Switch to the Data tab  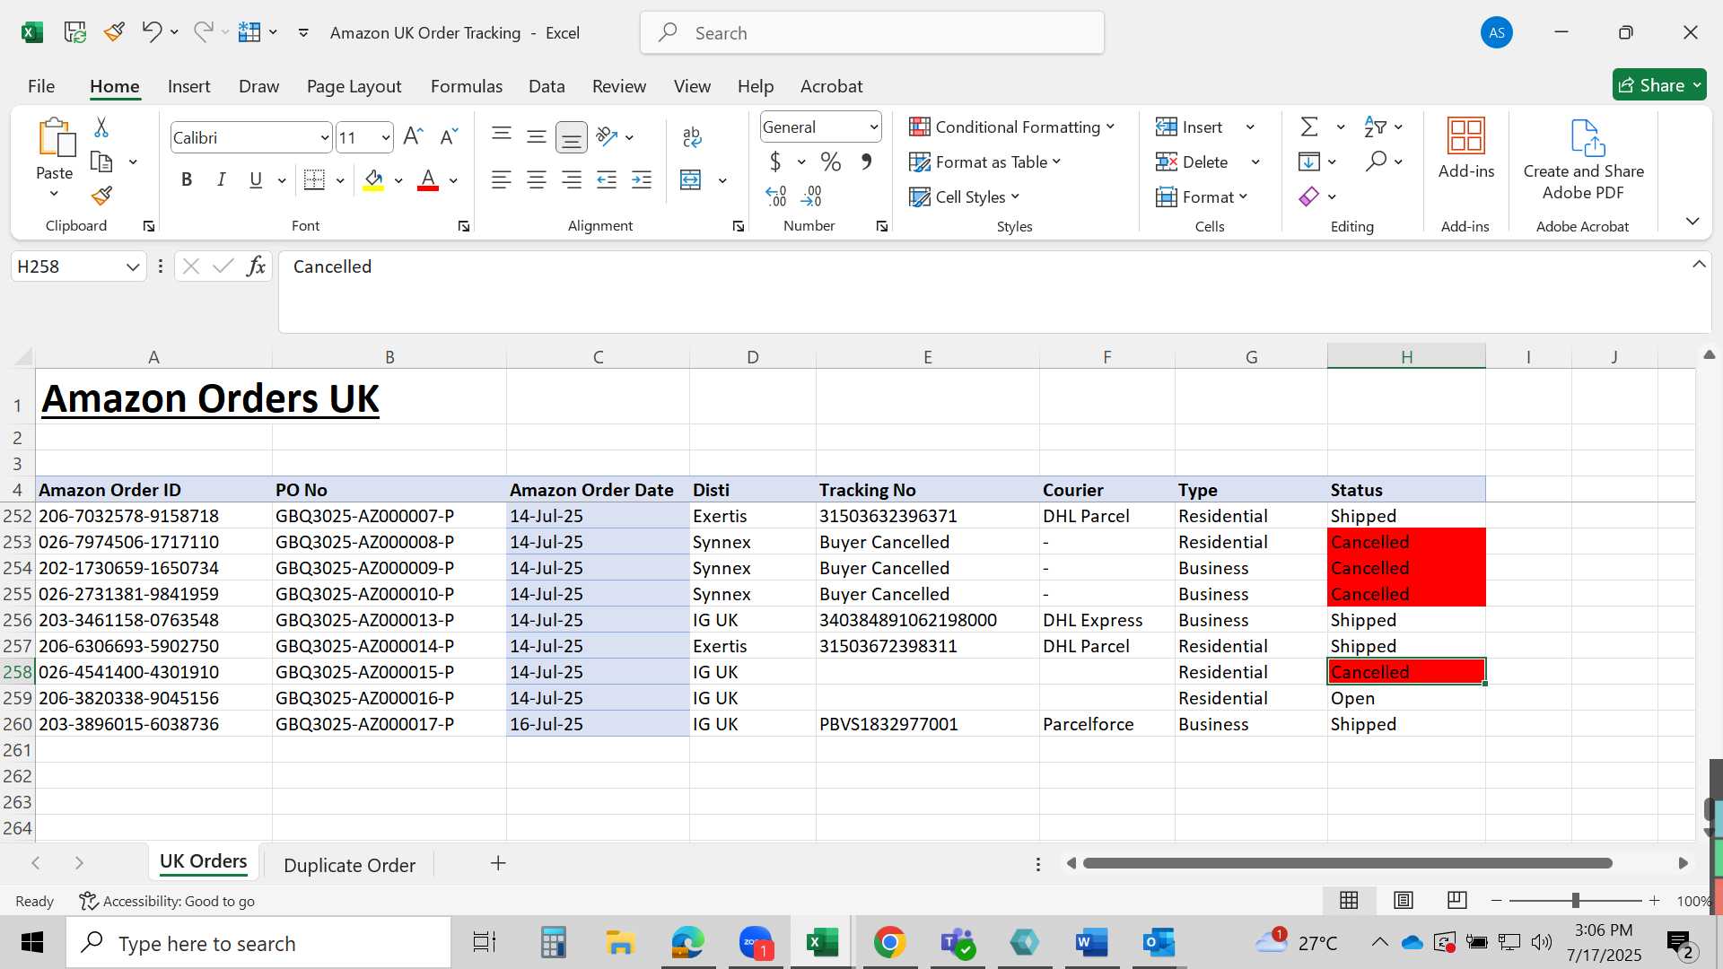tap(547, 86)
